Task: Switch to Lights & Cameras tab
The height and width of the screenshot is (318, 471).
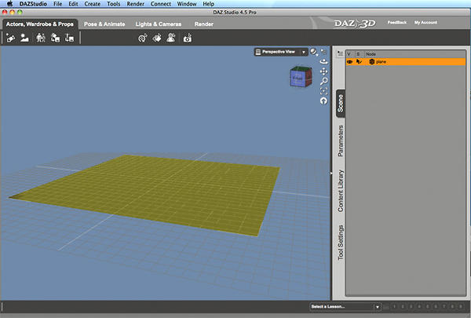Action: click(159, 24)
